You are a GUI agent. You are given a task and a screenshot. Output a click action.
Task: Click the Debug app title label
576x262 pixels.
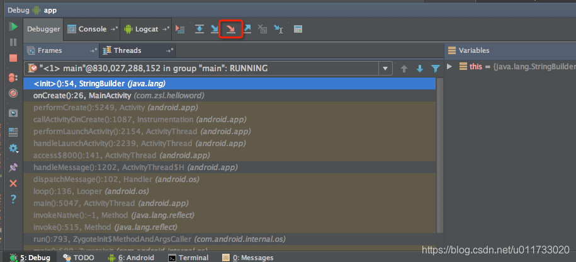point(32,10)
